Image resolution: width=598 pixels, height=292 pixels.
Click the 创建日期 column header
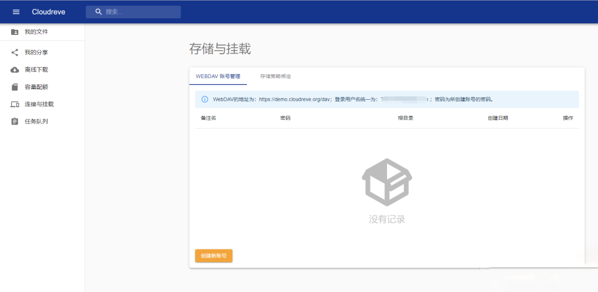click(x=498, y=118)
